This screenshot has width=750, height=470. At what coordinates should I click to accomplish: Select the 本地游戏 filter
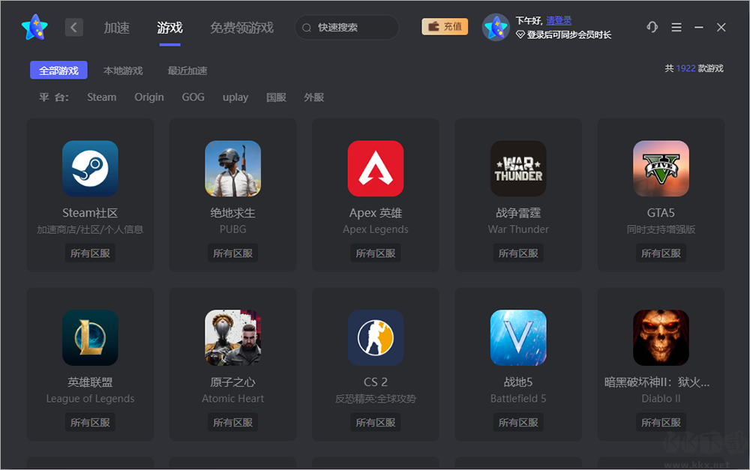[123, 70]
